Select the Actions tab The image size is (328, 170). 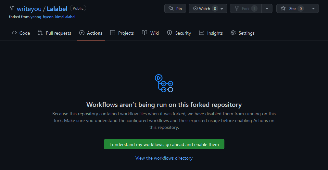coord(91,33)
